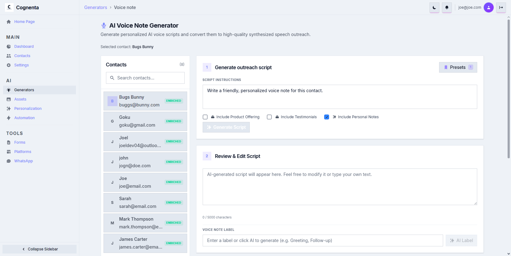Select contact Sarah

[x=145, y=203]
